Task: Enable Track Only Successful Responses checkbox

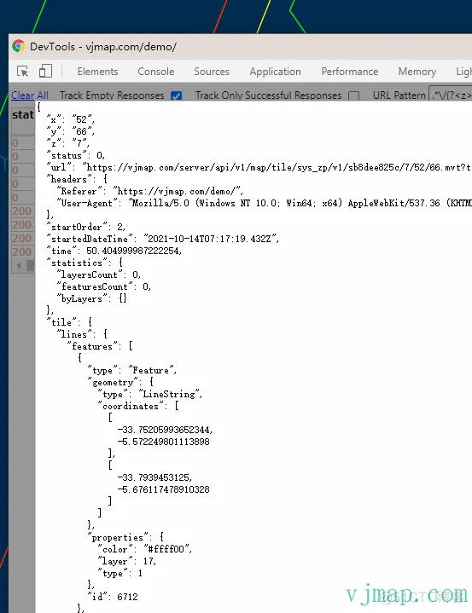Action: (x=353, y=95)
